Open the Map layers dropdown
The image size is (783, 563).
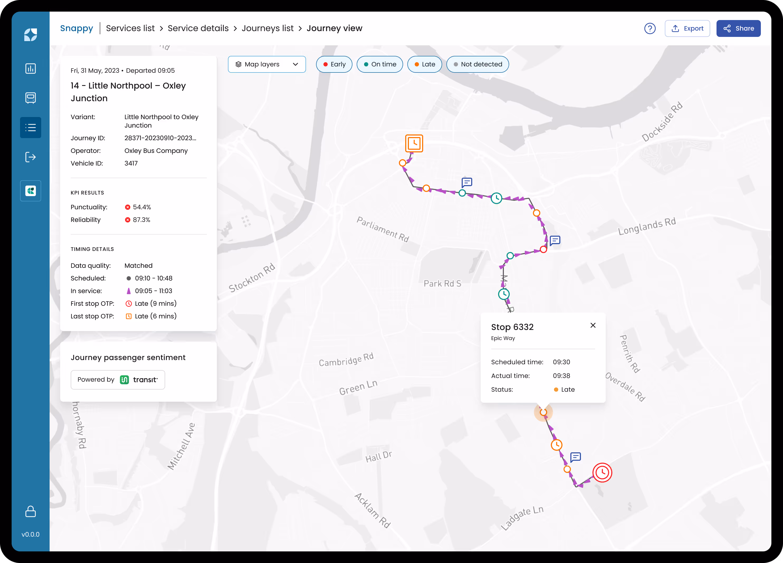266,64
